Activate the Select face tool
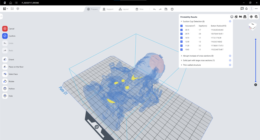The width and height of the screenshot is (260, 140). point(5,74)
